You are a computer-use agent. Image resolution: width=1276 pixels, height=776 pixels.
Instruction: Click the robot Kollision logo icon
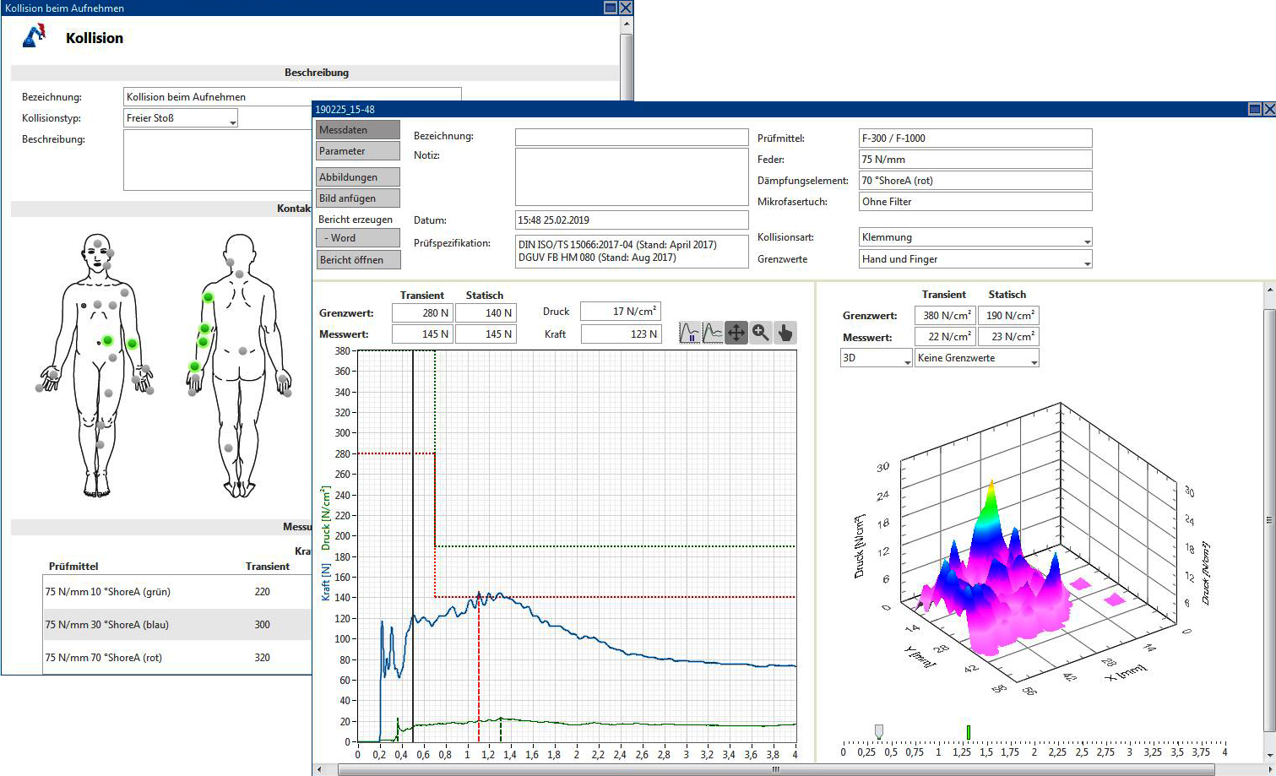pos(34,36)
